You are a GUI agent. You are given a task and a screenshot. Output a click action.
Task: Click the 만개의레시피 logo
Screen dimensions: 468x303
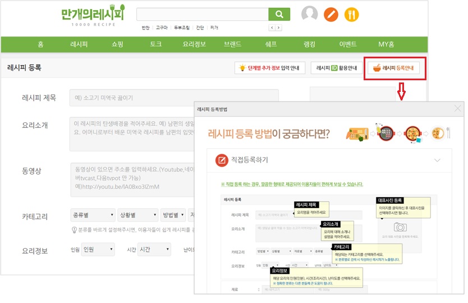pos(93,15)
